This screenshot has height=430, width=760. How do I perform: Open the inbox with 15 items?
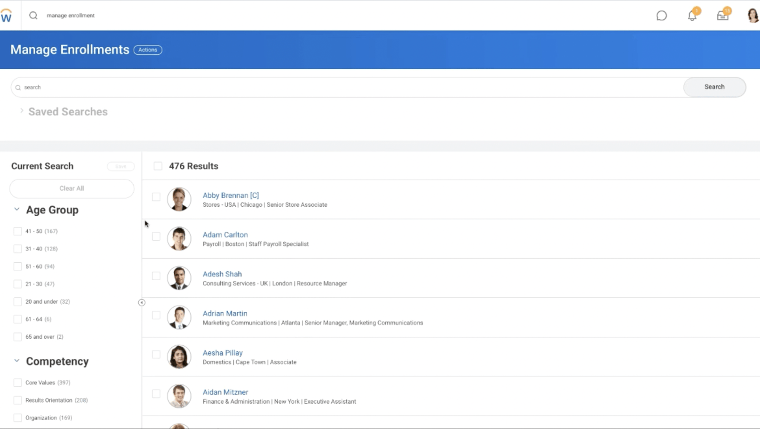pyautogui.click(x=722, y=16)
